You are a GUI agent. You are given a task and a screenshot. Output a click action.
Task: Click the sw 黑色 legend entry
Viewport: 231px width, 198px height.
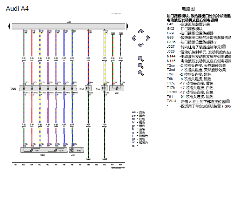138,116
